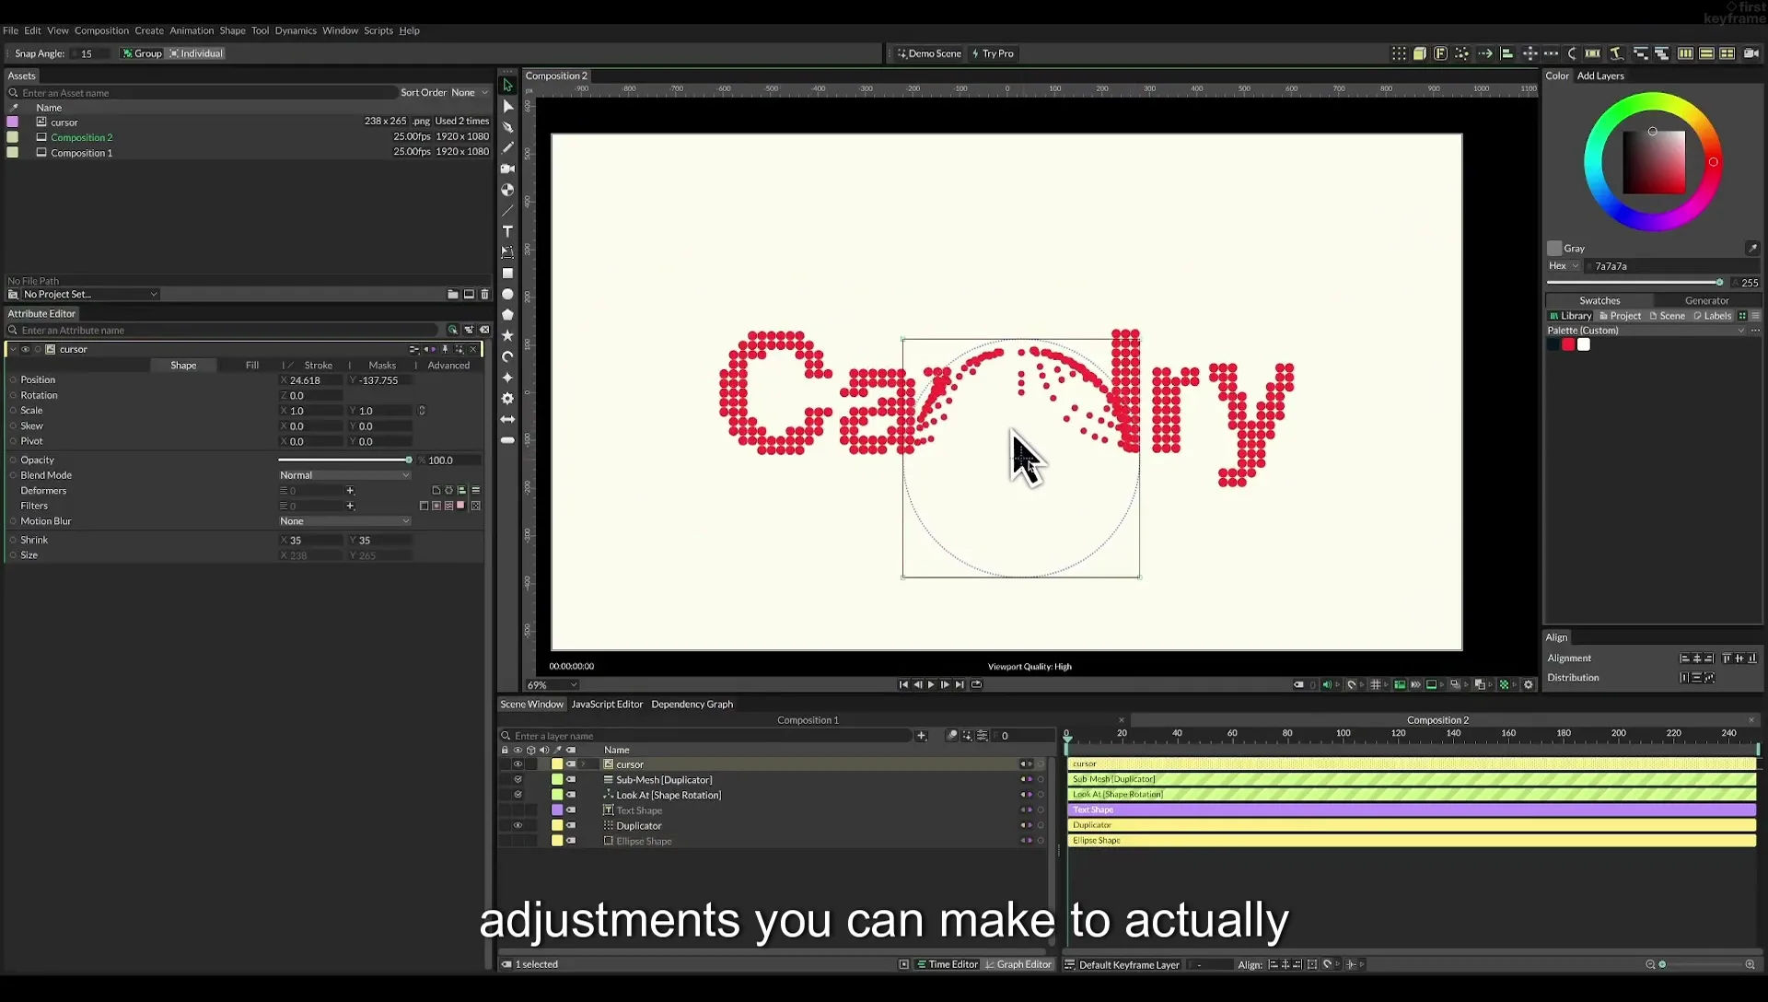
Task: Switch to the Generator panel
Action: [x=1706, y=301]
